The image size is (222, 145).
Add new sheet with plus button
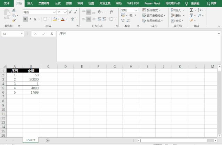[x=48, y=140]
